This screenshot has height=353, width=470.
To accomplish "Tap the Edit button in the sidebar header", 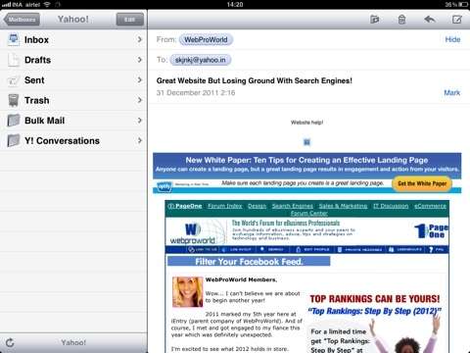I will (130, 20).
